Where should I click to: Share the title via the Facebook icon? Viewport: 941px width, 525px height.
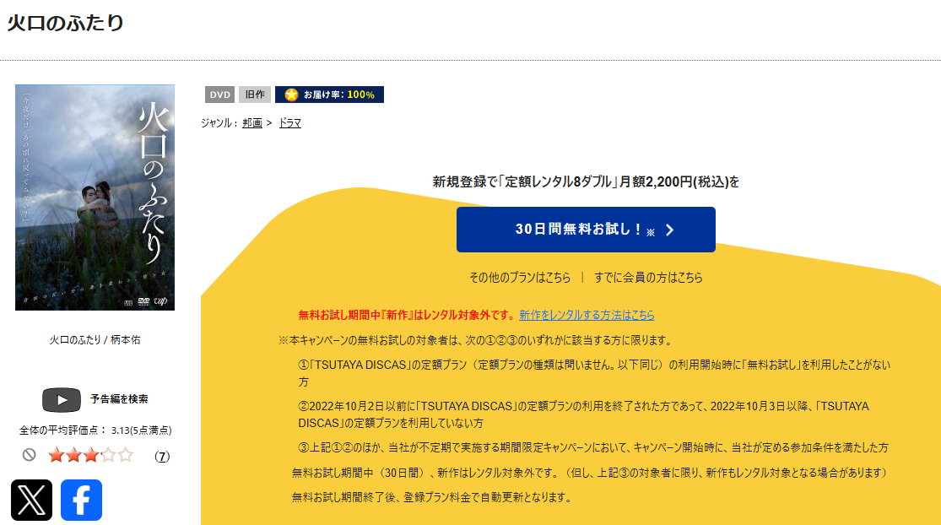tap(81, 500)
